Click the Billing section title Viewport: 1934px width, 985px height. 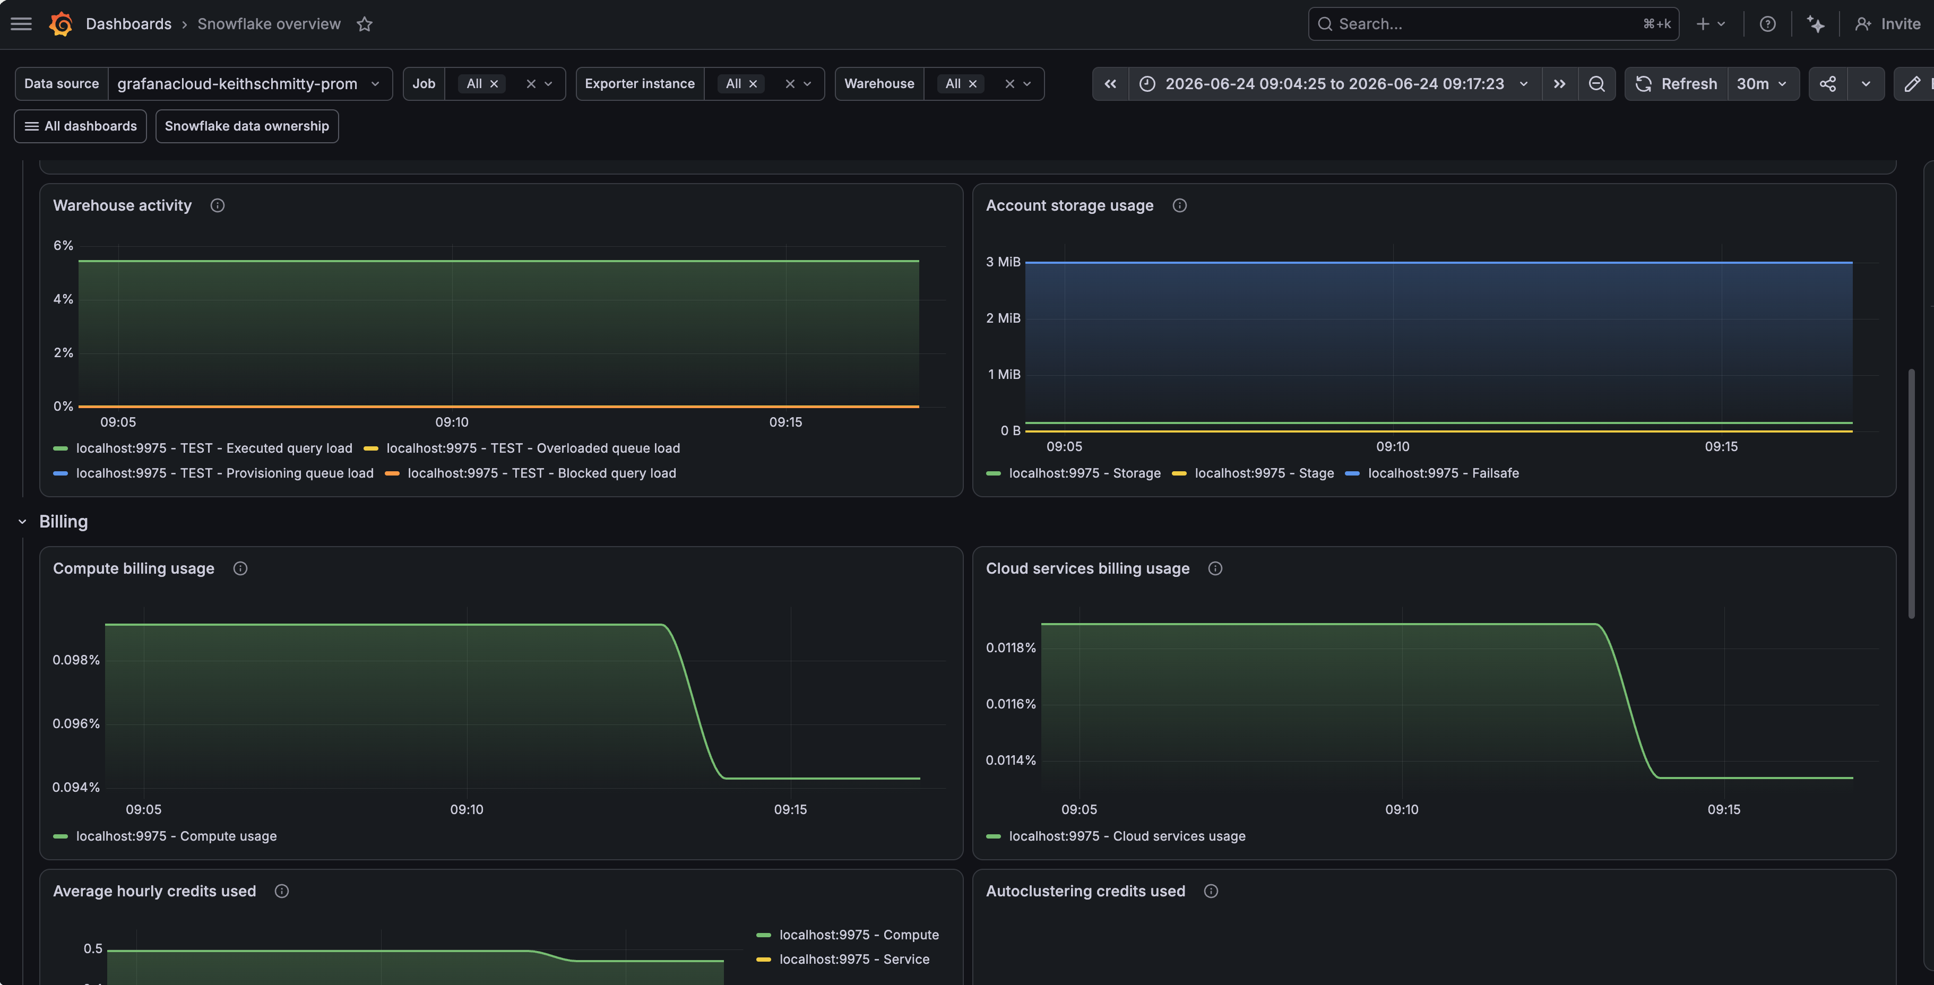[x=63, y=522]
